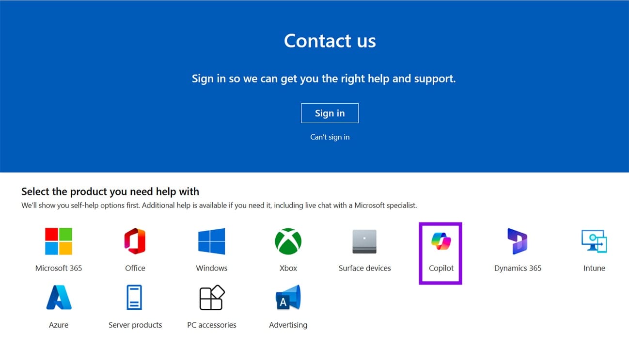Click the Copilot product label

(x=441, y=268)
